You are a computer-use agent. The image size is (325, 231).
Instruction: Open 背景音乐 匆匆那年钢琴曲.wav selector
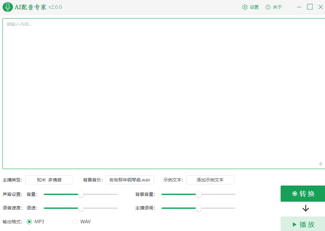tap(130, 180)
